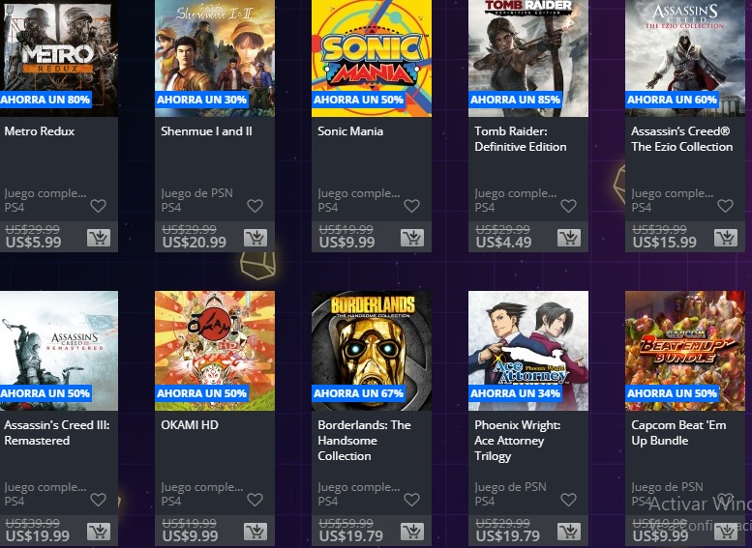Screen dimensions: 752x548
Task: Add Phoenix Wright Trilogy to cart
Action: (x=569, y=532)
